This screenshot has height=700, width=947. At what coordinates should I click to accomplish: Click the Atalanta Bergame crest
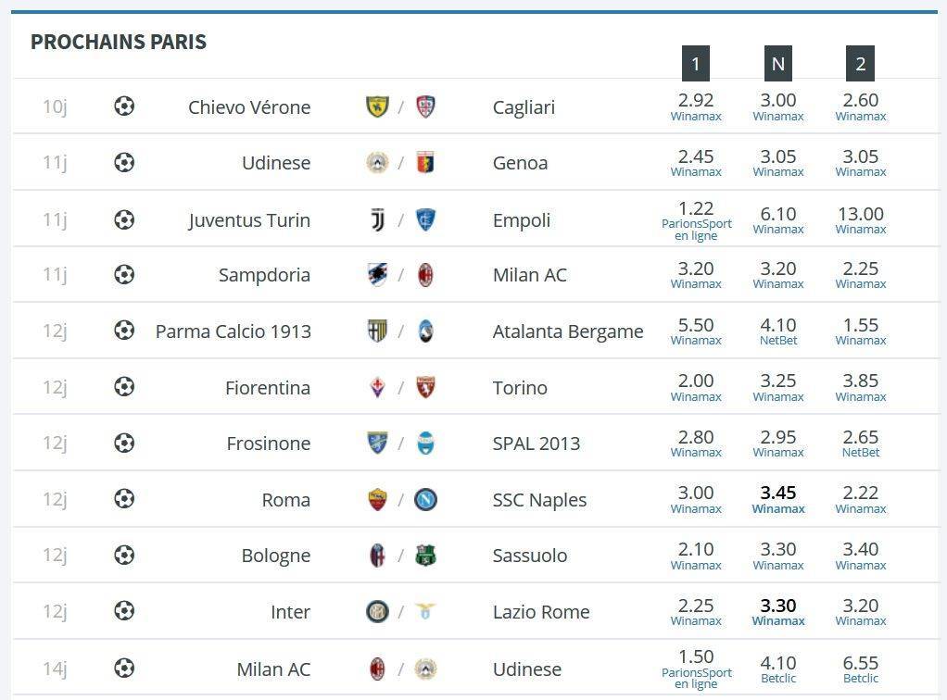pos(425,331)
